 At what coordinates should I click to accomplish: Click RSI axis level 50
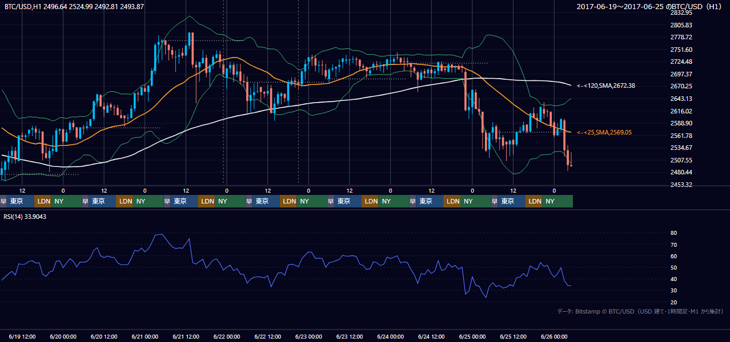pos(673,267)
